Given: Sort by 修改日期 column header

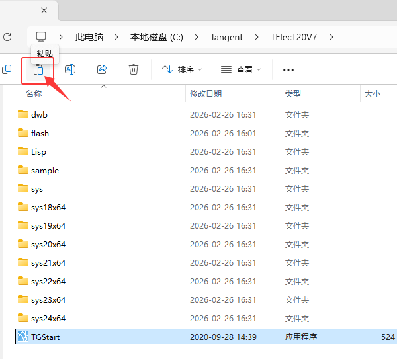Looking at the screenshot, I should point(206,94).
